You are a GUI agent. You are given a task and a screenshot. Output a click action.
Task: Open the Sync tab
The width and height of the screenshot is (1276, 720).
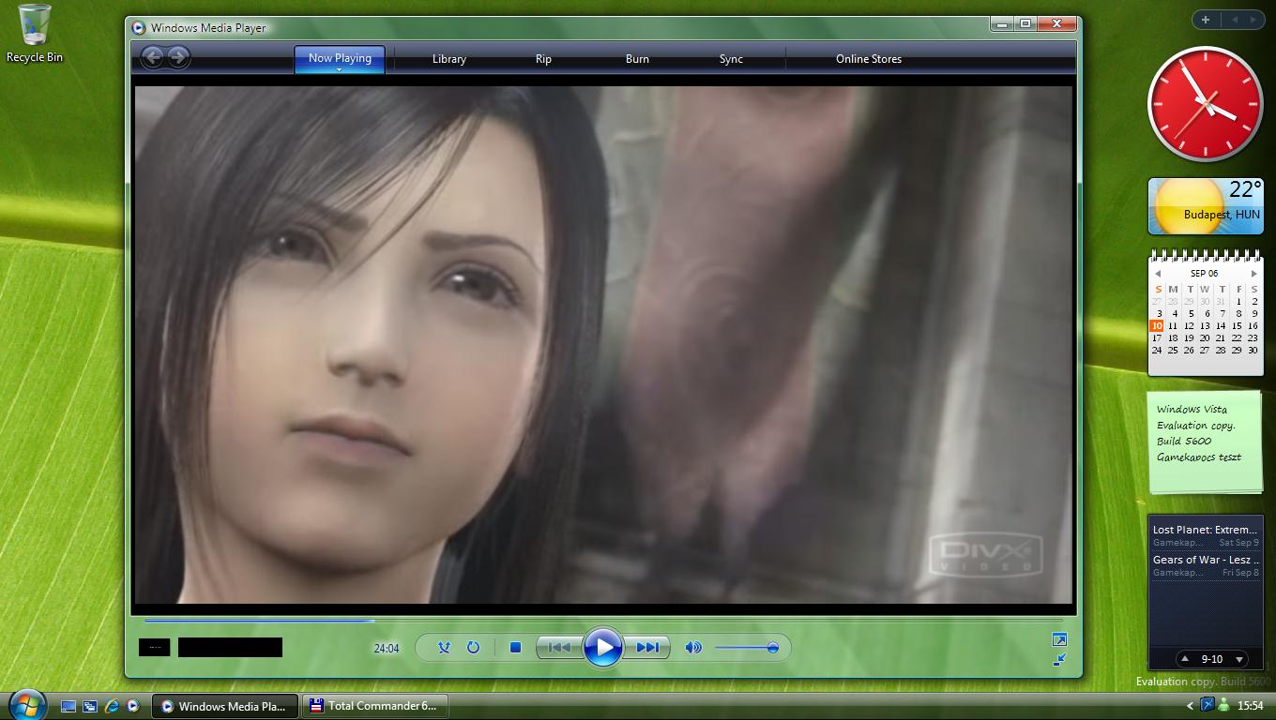731,58
